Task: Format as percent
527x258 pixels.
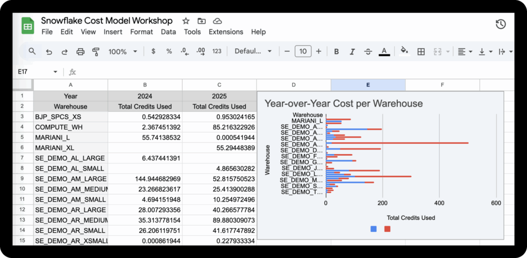Action: [x=169, y=51]
